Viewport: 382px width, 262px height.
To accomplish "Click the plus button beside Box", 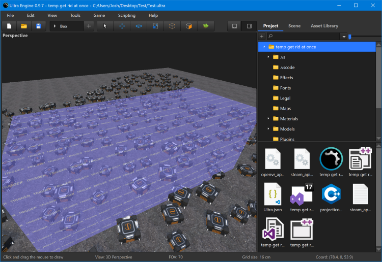I will (89, 26).
